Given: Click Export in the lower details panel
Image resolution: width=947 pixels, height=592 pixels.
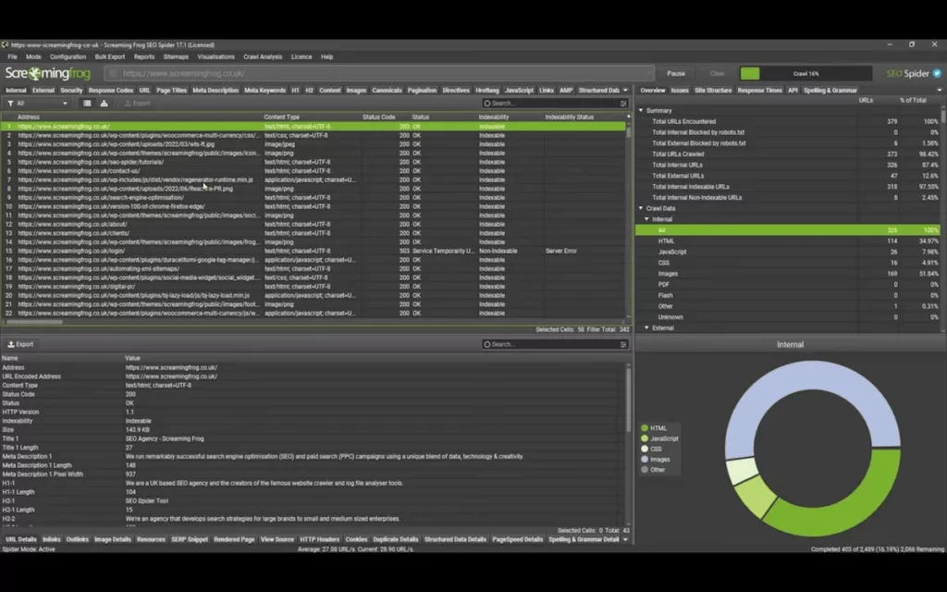Looking at the screenshot, I should 20,344.
